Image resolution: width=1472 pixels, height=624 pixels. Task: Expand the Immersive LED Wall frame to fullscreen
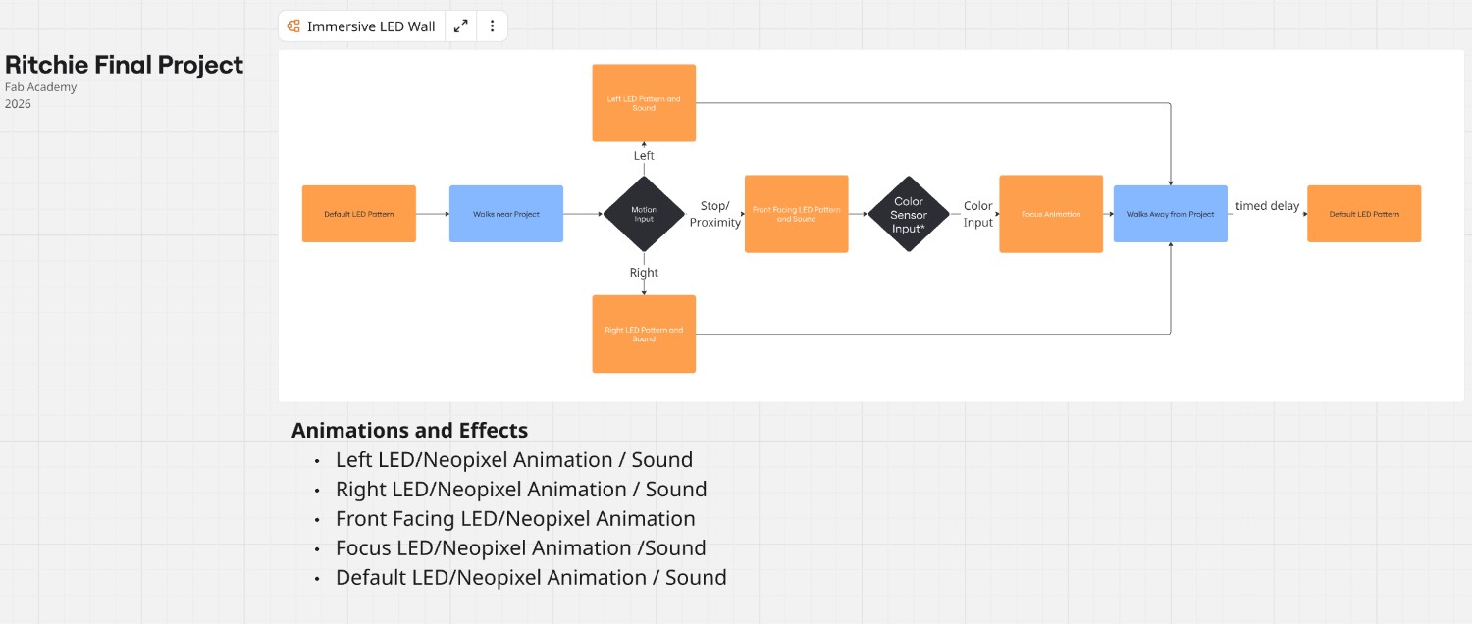(460, 26)
